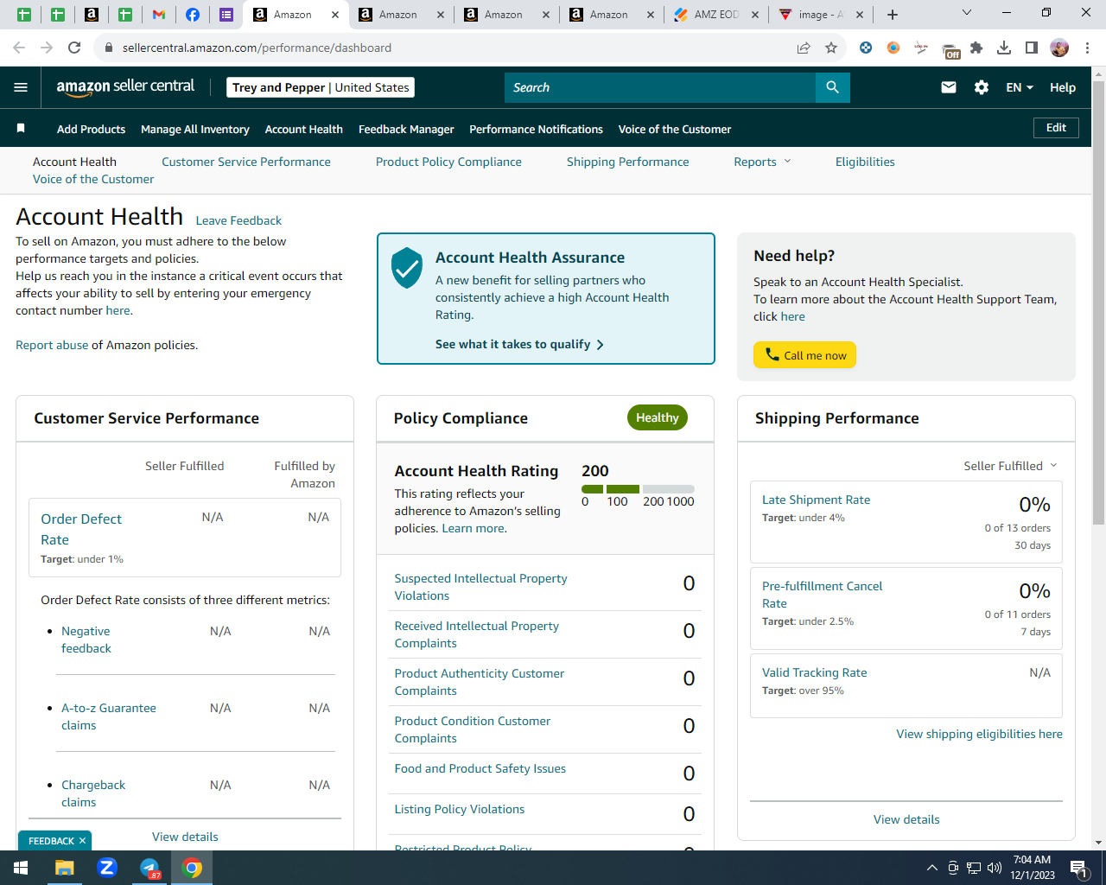1106x885 pixels.
Task: Bookmark this page with the star icon
Action: 831,48
